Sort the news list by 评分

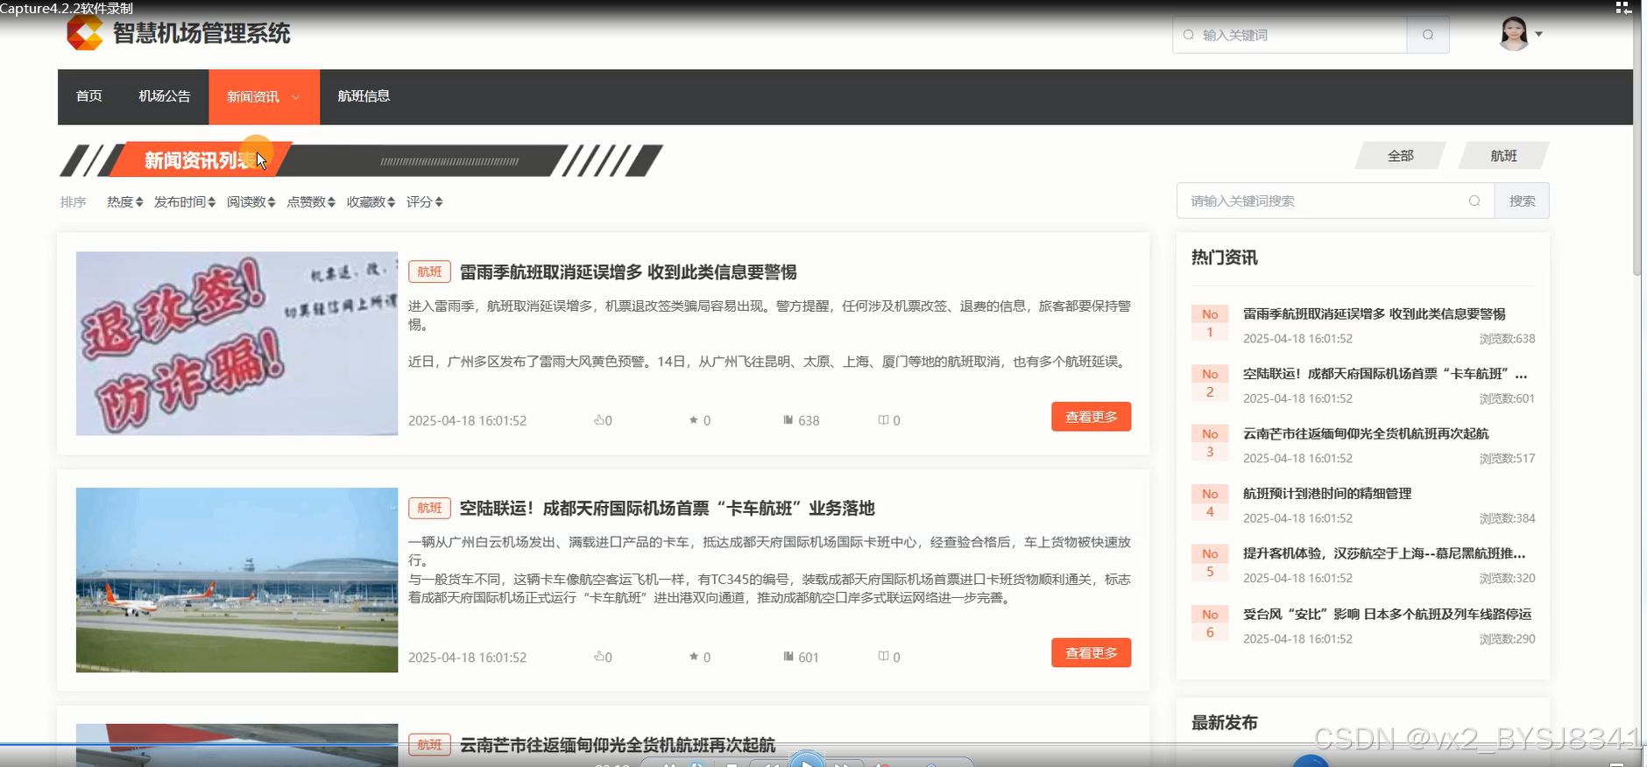pyautogui.click(x=425, y=202)
